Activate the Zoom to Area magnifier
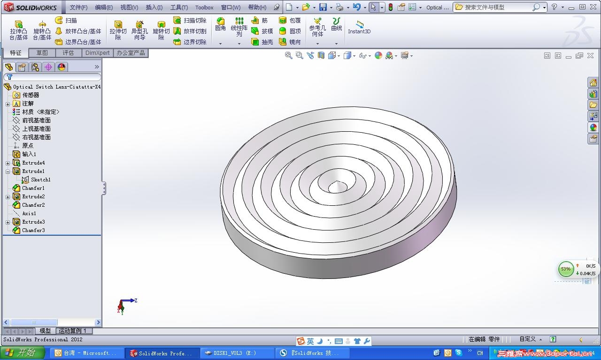 (x=299, y=55)
